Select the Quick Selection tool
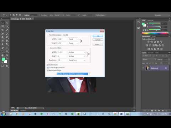 7,26
